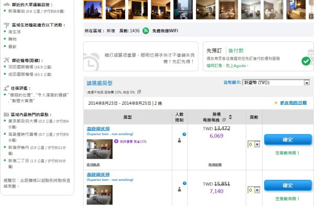Open 客房設施 link under first room
The height and width of the screenshot is (206, 317).
coord(93,165)
